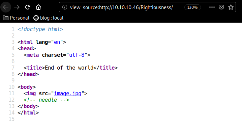
Task: Click the forward navigation arrow
Action: pos(17,7)
